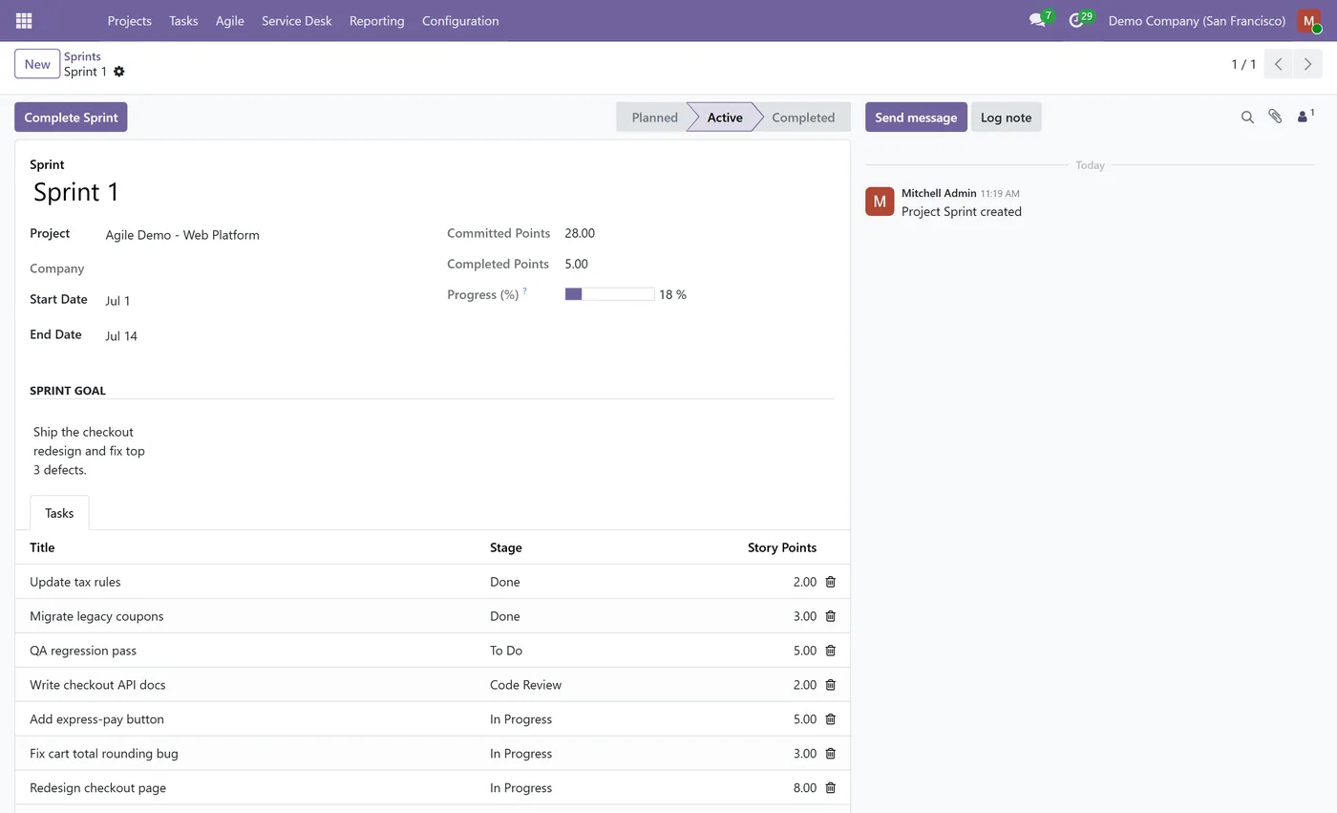The image size is (1337, 813).
Task: Delete the Migrate legacy coupons task
Action: point(830,616)
